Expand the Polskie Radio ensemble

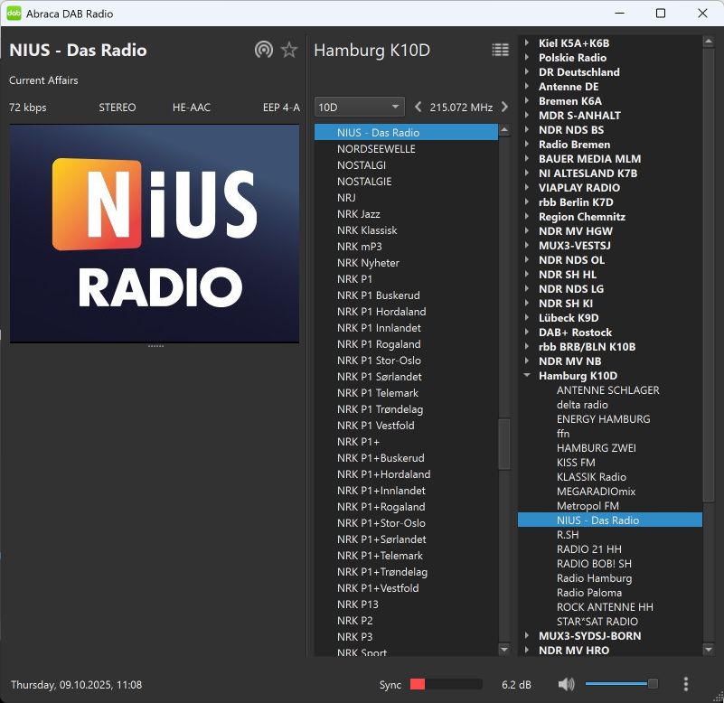click(x=527, y=58)
